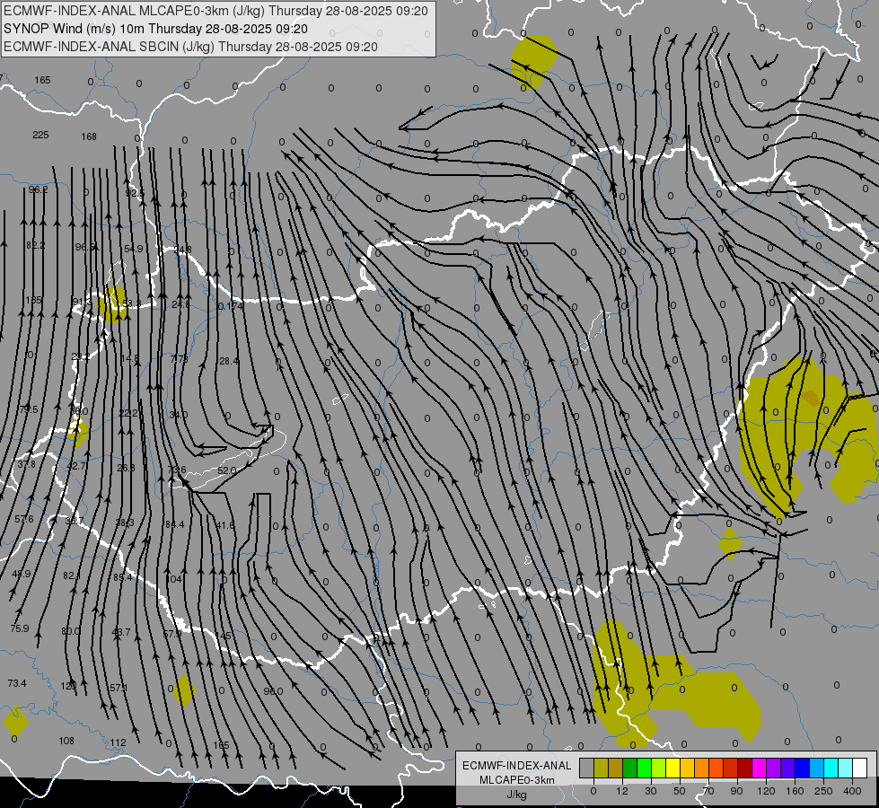This screenshot has height=808, width=879.
Task: Click the map value '45.9'
Action: tap(22, 574)
